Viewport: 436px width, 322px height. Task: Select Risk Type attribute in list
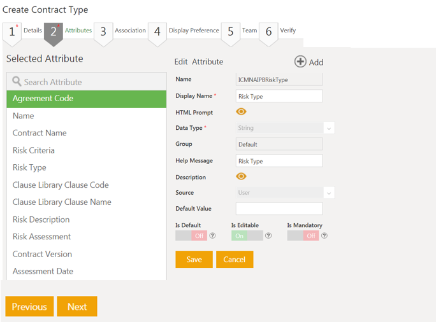click(x=87, y=167)
